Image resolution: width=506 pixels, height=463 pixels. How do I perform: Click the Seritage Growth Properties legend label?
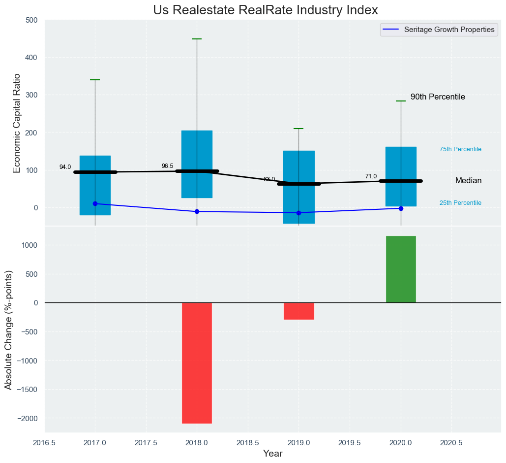coord(449,30)
